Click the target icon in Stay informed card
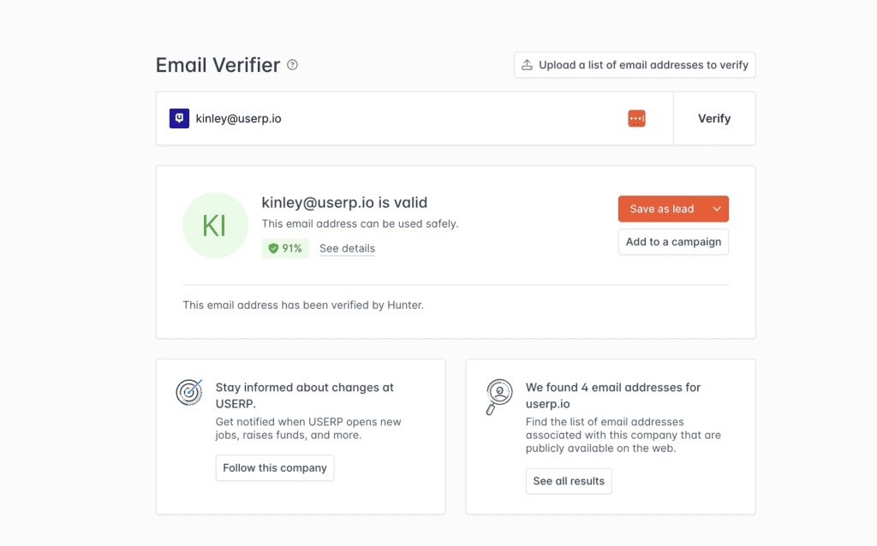The width and height of the screenshot is (877, 546). click(x=189, y=391)
